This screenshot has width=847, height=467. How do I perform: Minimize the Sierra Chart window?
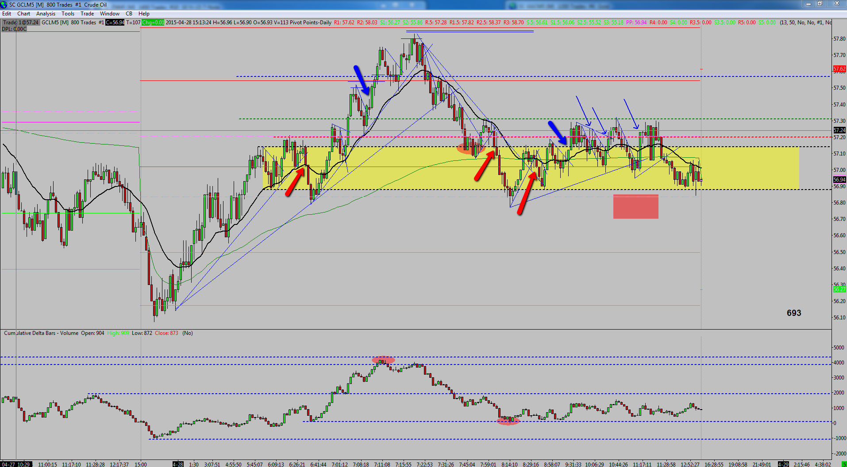[x=808, y=4]
